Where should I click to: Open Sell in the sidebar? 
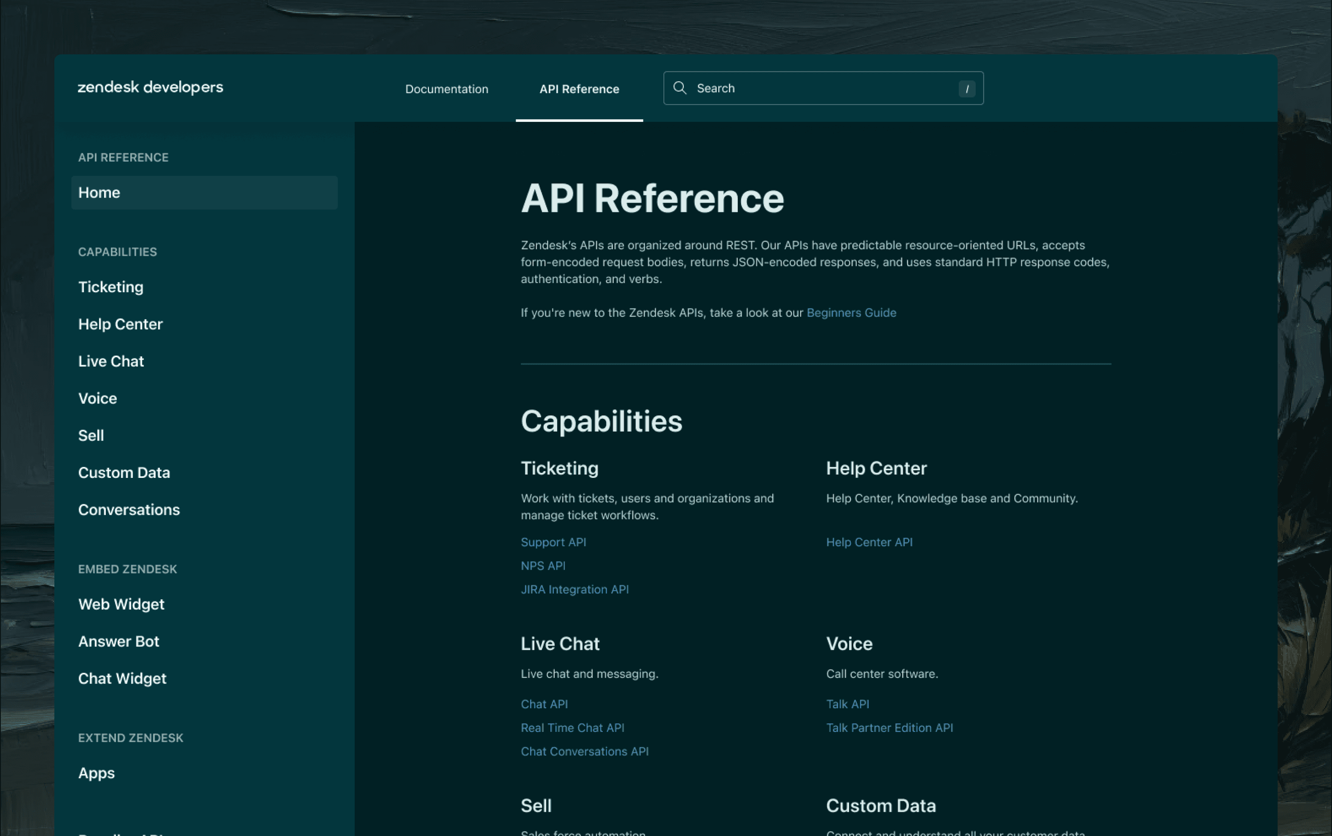pos(91,435)
